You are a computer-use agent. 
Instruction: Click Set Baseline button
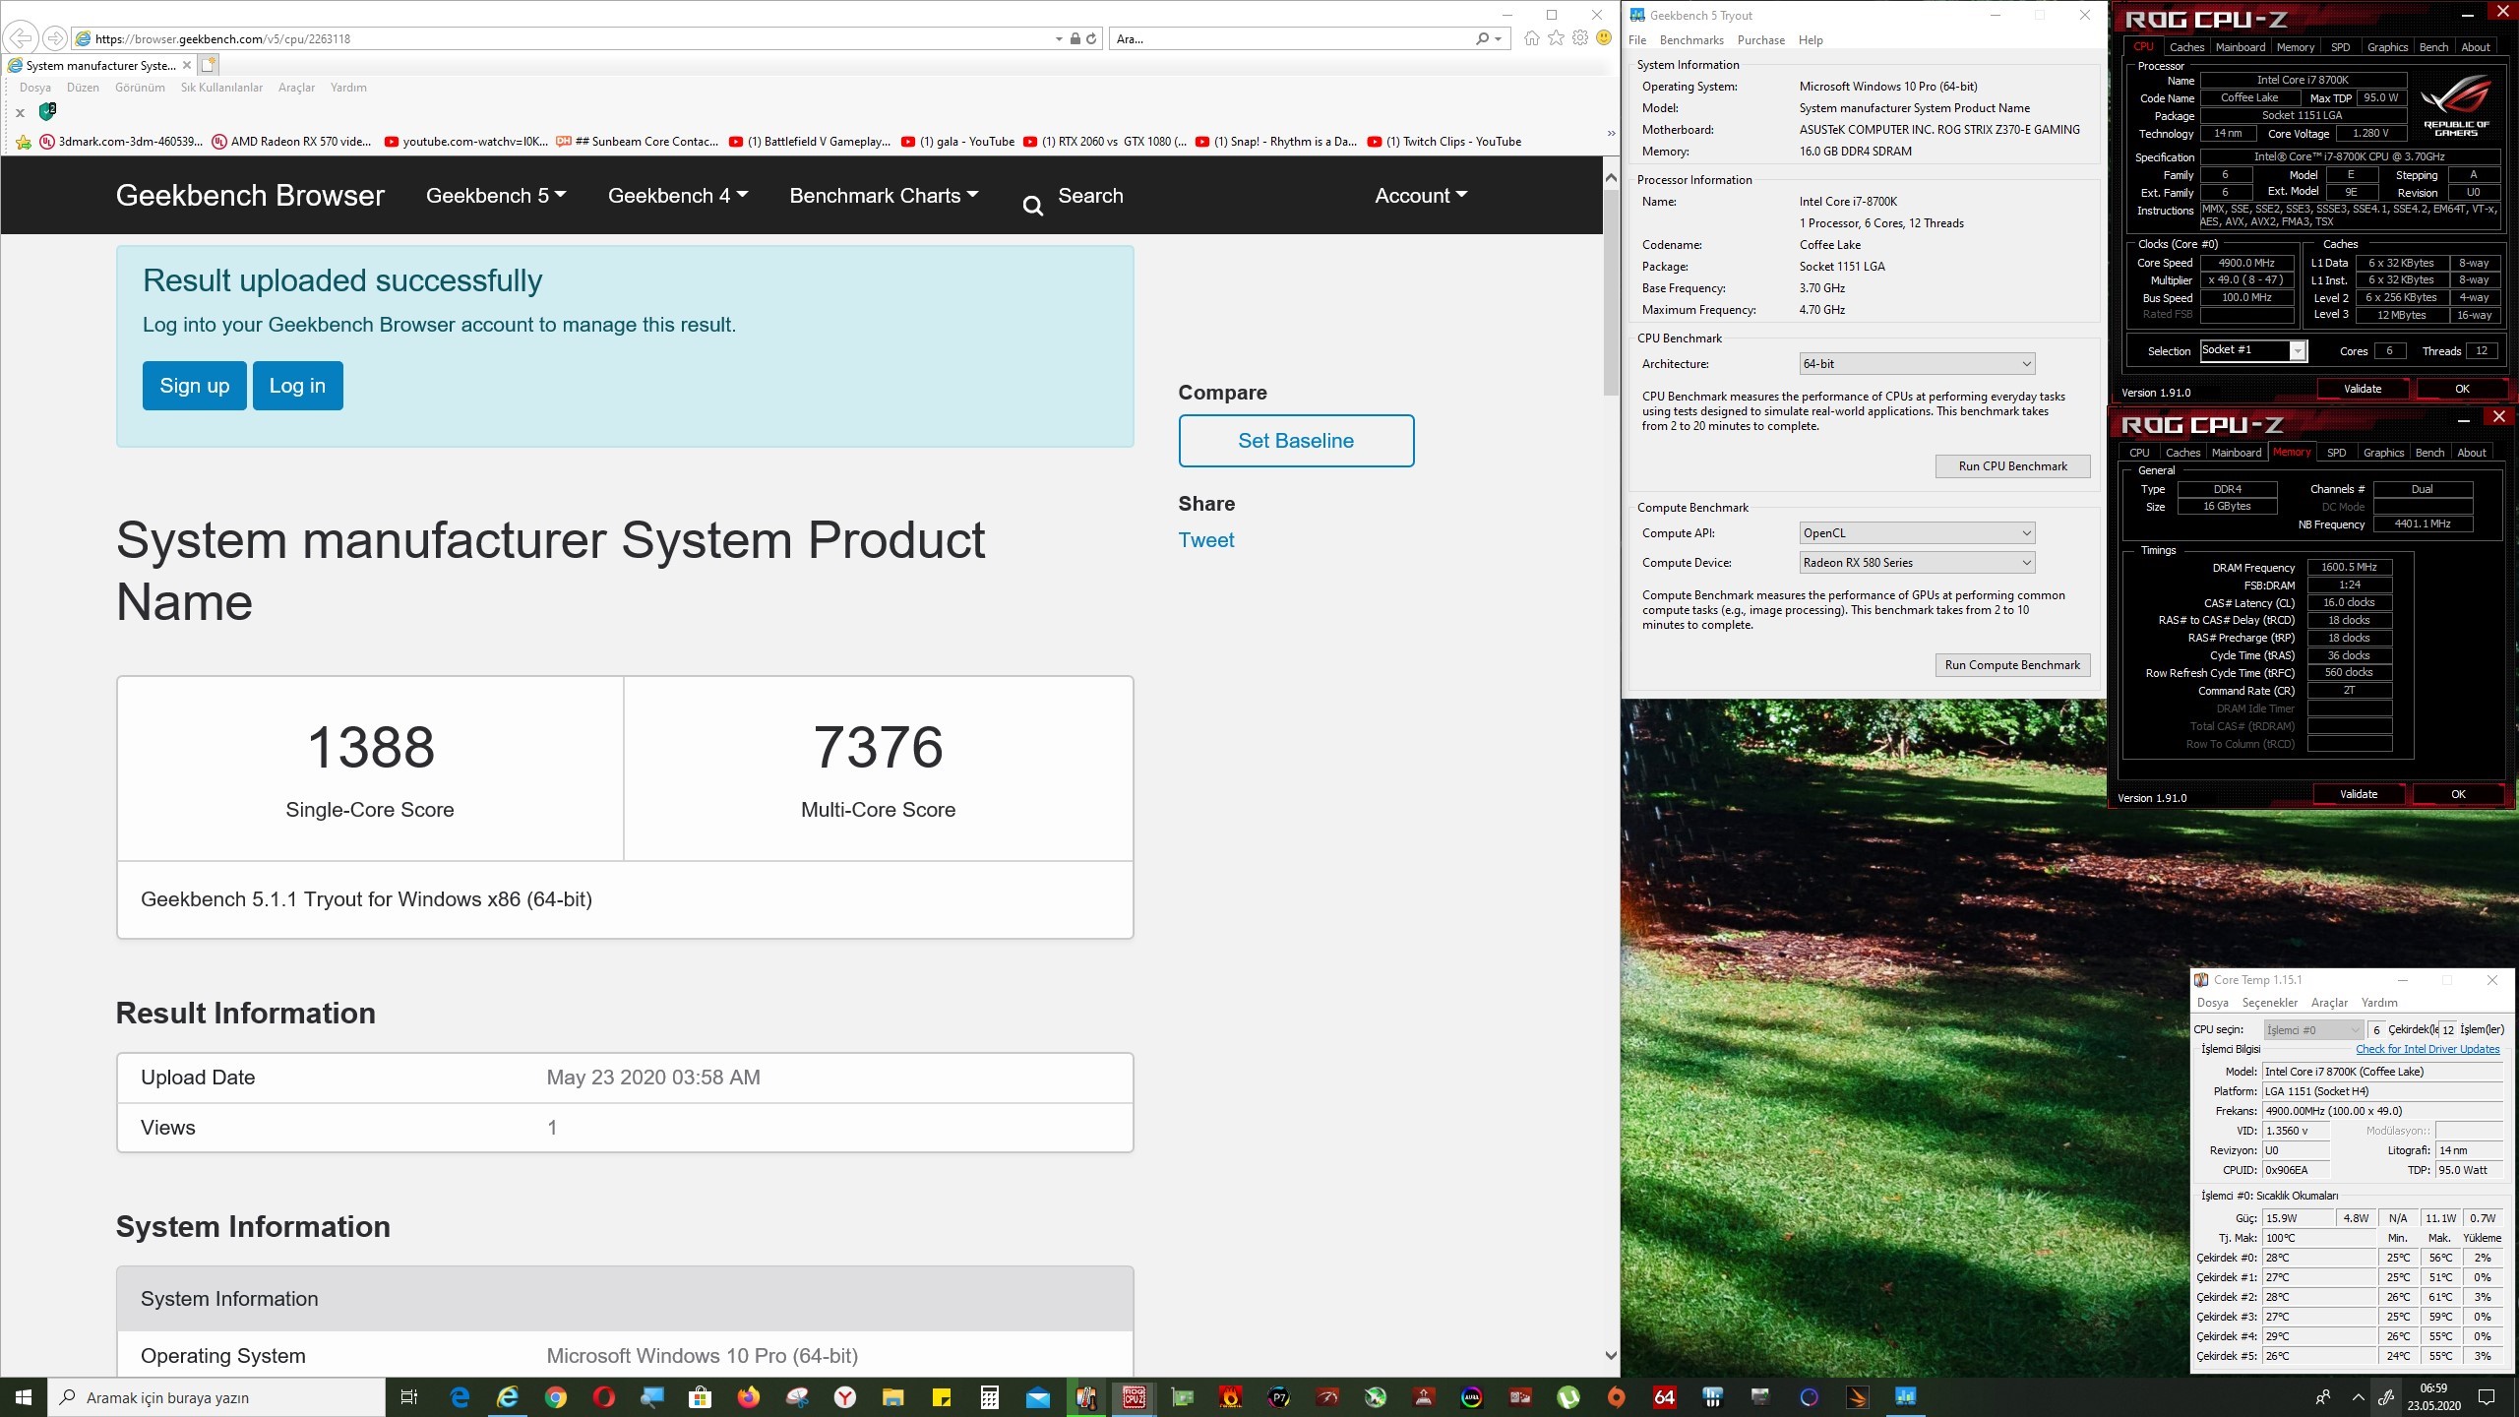[x=1296, y=441]
